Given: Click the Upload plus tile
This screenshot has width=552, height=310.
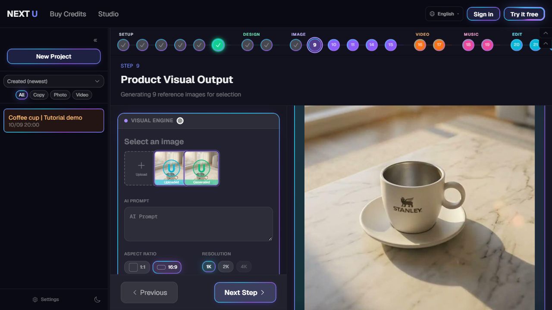Looking at the screenshot, I should (x=139, y=168).
